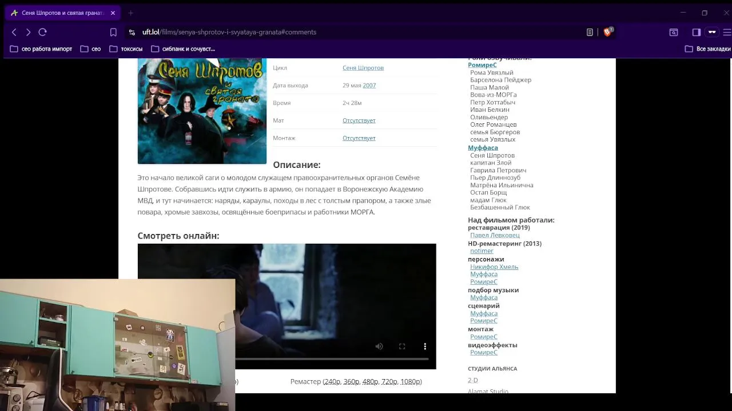This screenshot has width=732, height=411.
Task: Open Павел Левковец restoration link
Action: coord(495,235)
